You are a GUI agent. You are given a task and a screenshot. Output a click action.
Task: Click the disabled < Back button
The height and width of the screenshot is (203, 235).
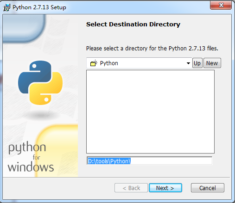pos(131,188)
